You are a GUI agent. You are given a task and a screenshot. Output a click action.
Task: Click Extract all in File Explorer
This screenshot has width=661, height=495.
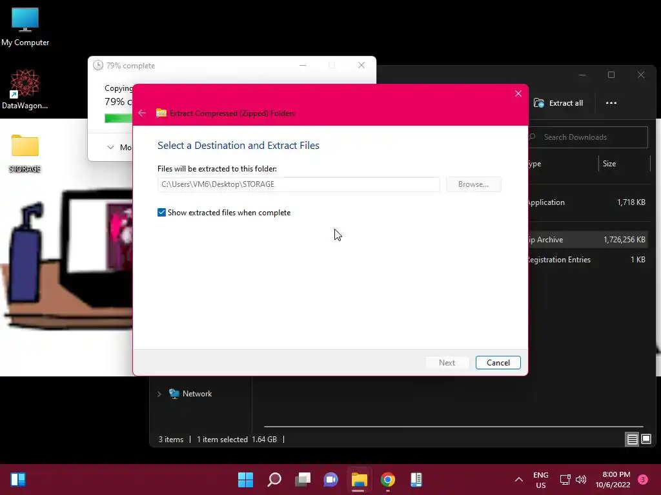click(x=559, y=103)
